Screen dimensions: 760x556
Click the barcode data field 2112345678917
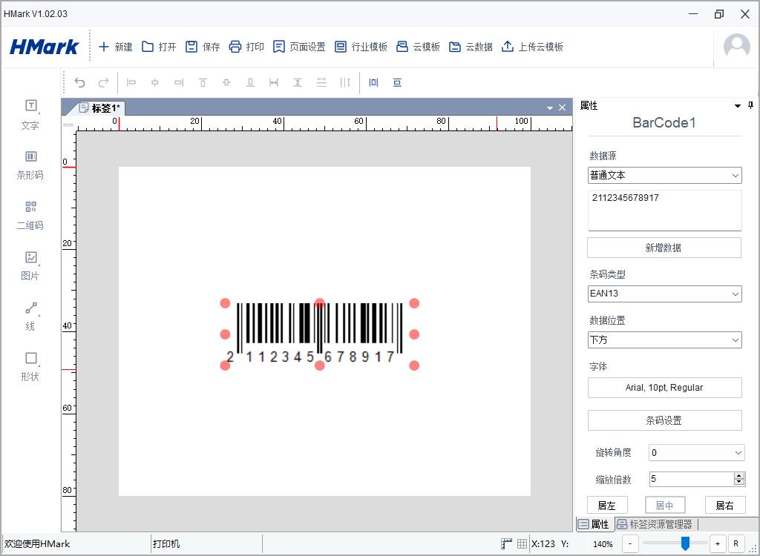664,211
